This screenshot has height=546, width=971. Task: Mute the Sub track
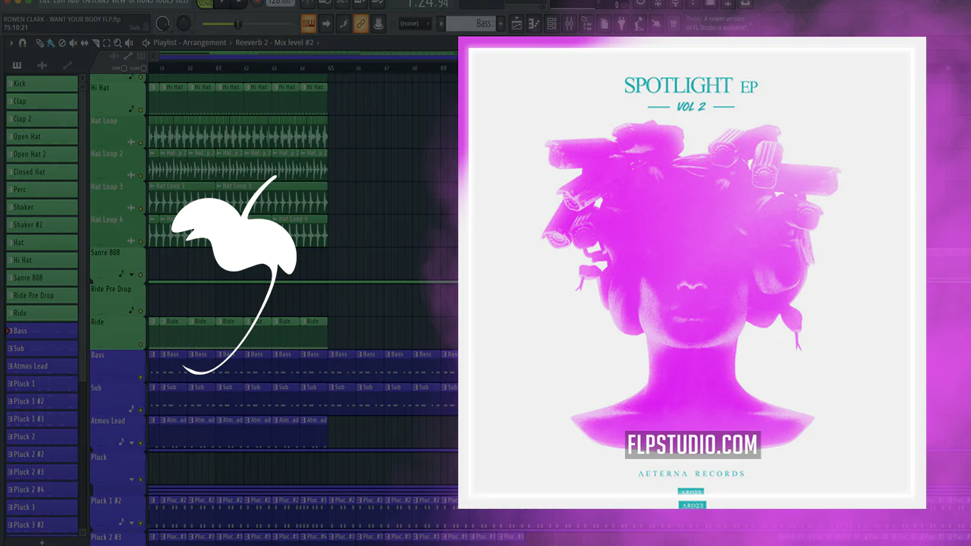click(x=140, y=410)
